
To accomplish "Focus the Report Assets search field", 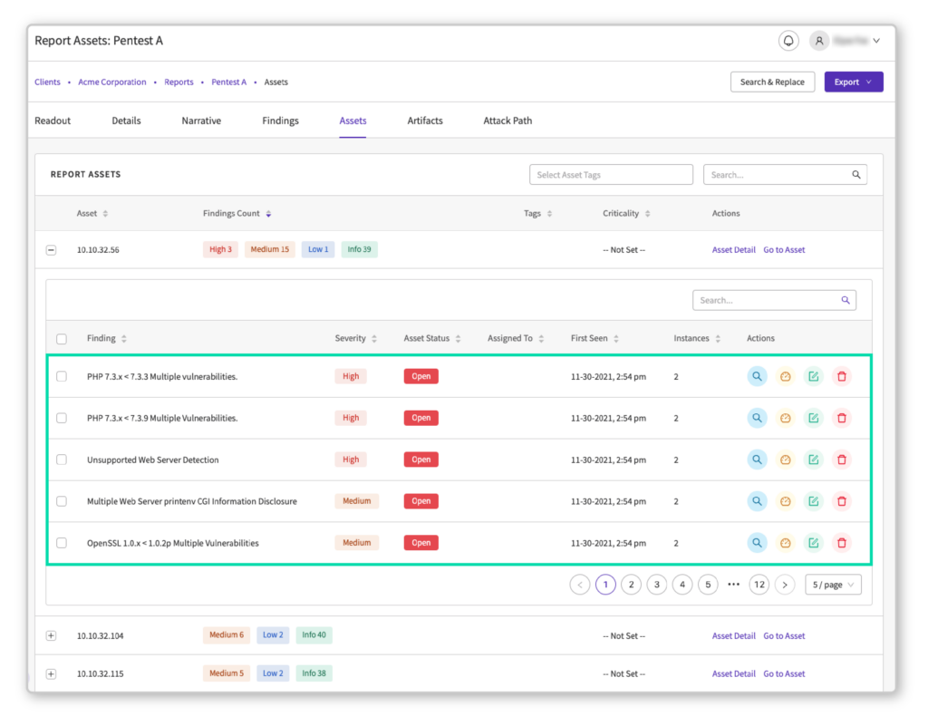I will tap(785, 175).
